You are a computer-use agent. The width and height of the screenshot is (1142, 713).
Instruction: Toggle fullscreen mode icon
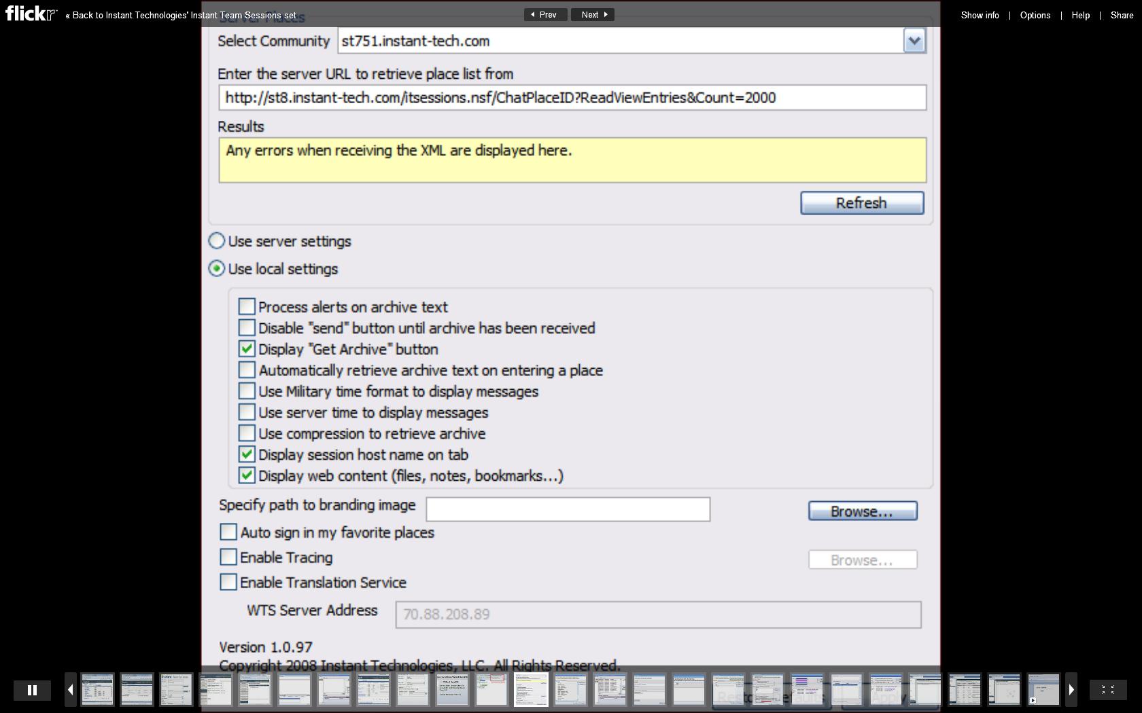coord(1108,690)
